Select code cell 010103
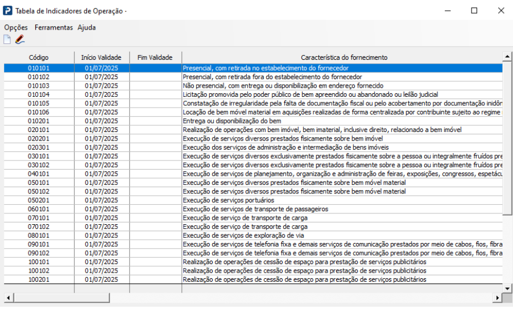This screenshot has height=309, width=513. tap(39, 86)
